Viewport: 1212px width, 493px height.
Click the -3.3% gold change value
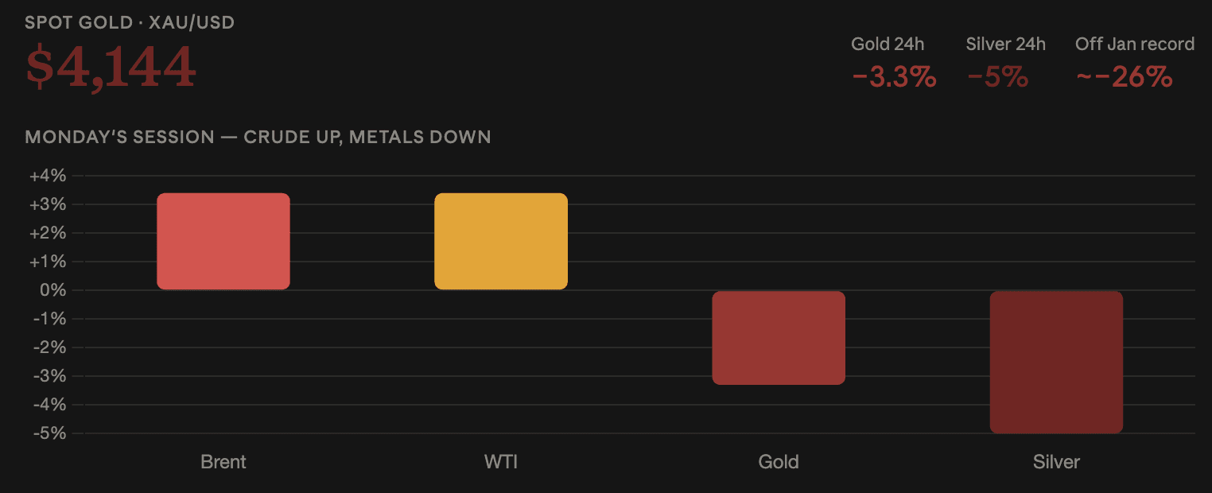pos(894,77)
